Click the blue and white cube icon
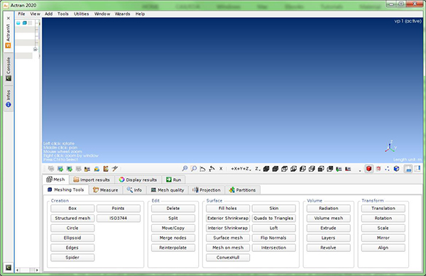 click(396, 169)
